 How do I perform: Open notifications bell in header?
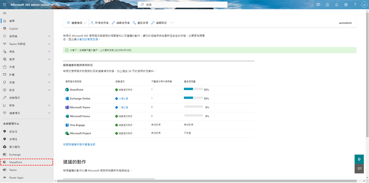click(337, 5)
